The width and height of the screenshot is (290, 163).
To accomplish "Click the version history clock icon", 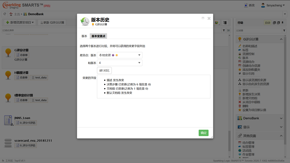I will 85,22.
